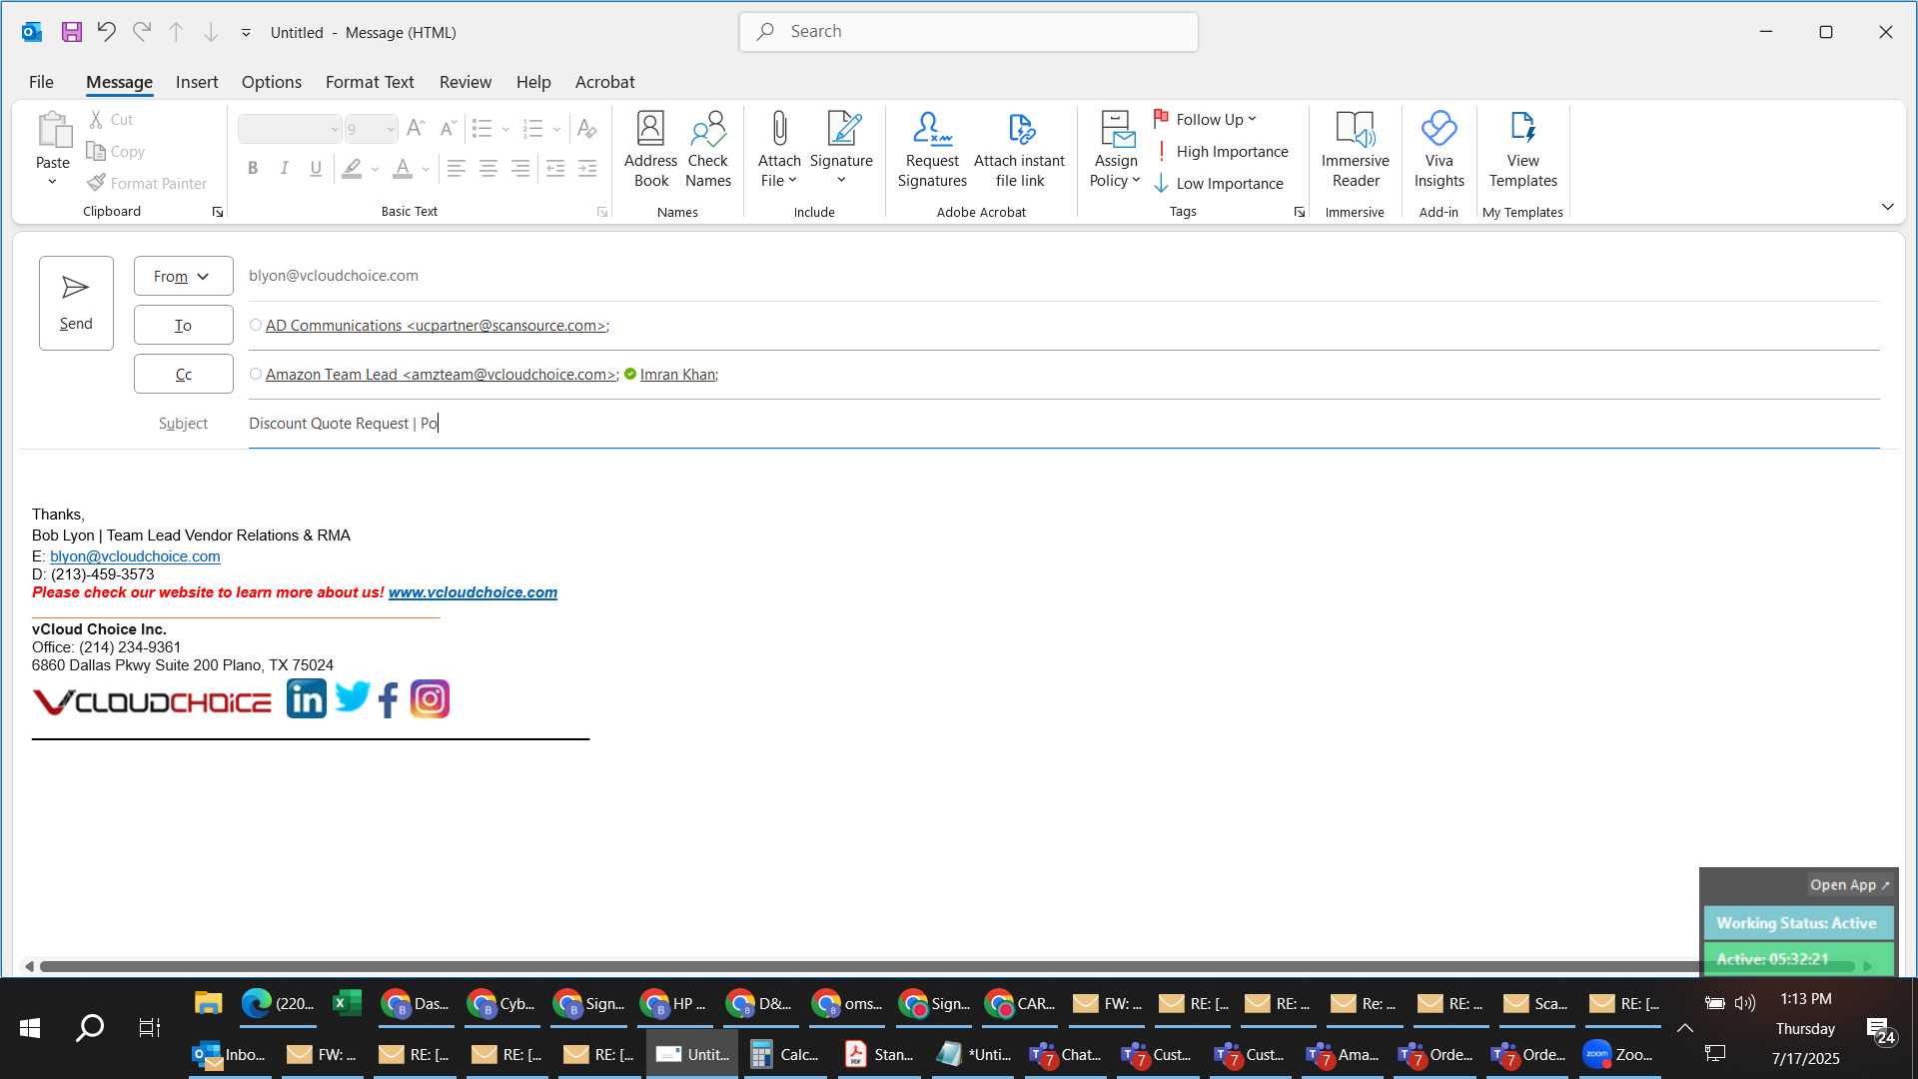This screenshot has width=1918, height=1079.
Task: Click Twitter icon in signature
Action: click(353, 696)
